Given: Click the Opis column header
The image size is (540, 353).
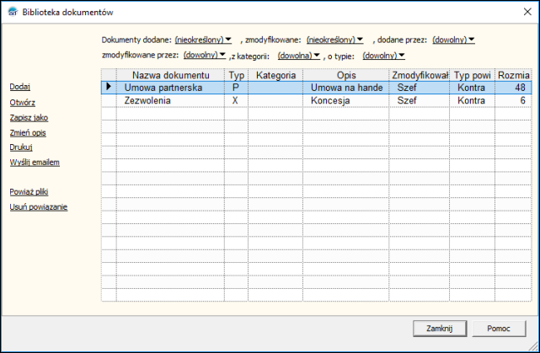Looking at the screenshot, I should pos(346,75).
